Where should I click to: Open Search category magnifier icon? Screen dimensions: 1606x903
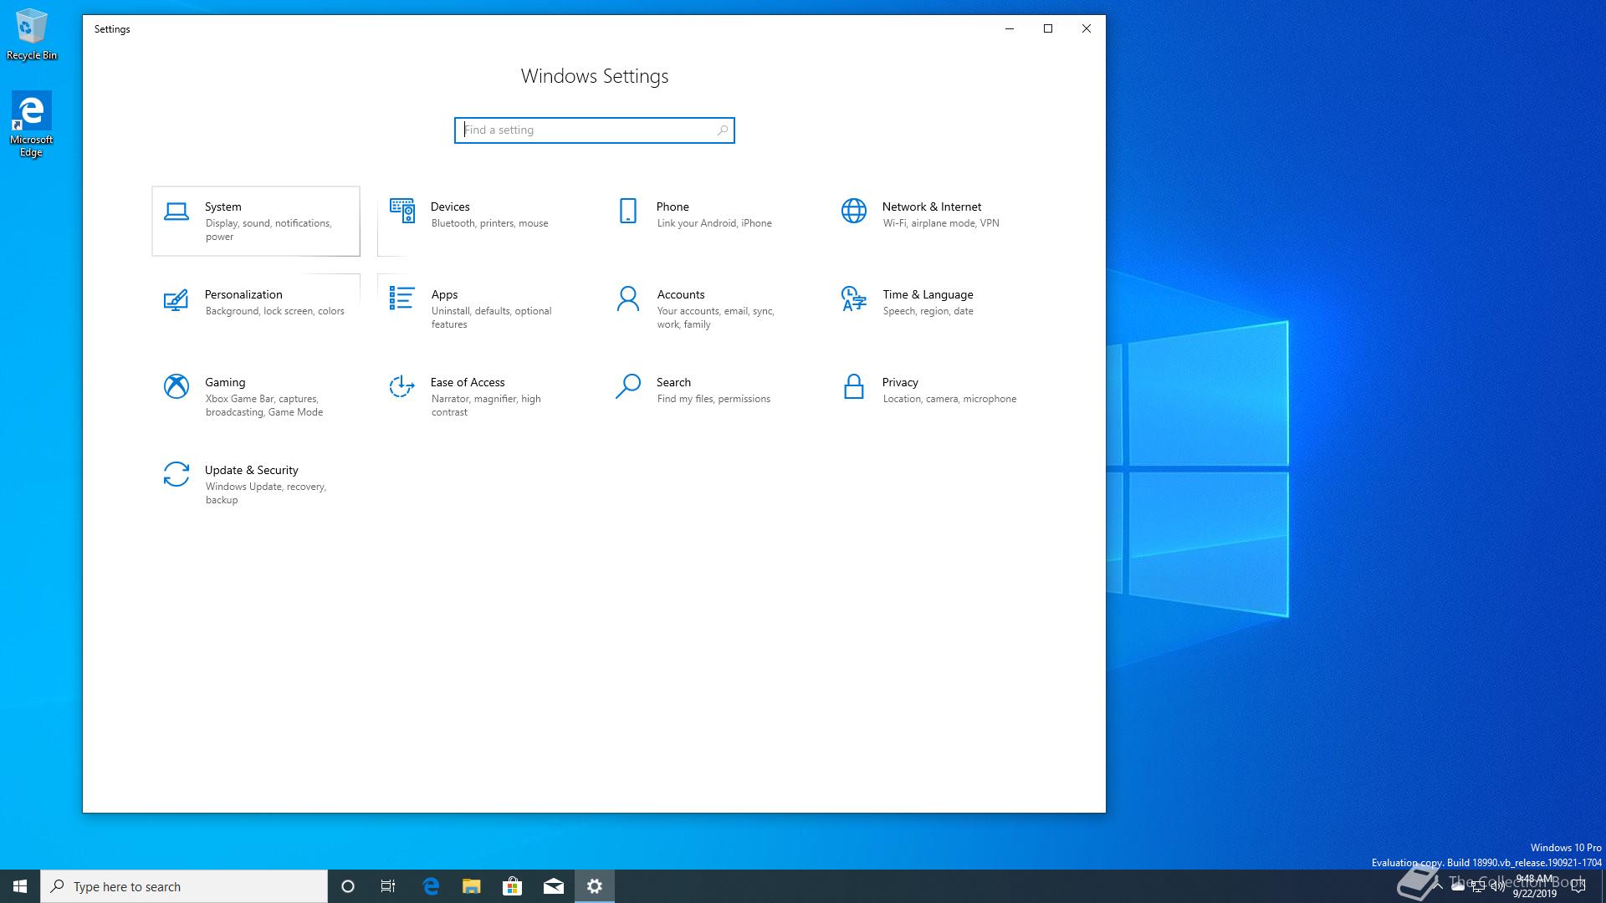coord(627,386)
